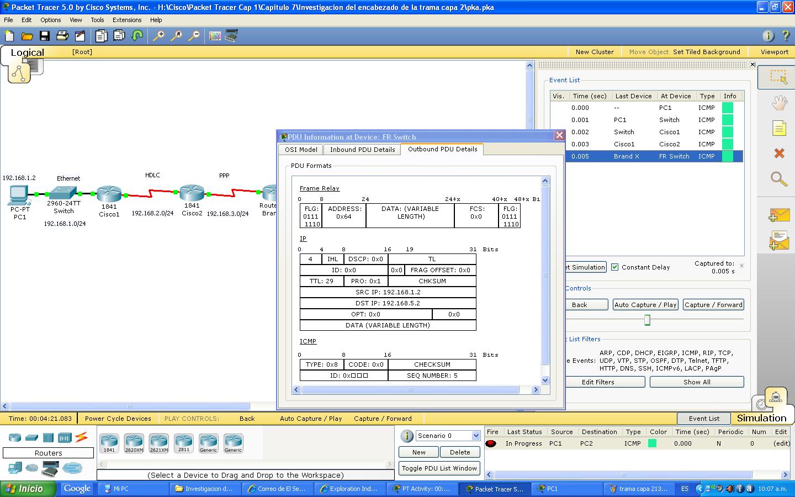Select event row at time 0.003
Viewport: 795px width, 497px height.
(x=646, y=144)
